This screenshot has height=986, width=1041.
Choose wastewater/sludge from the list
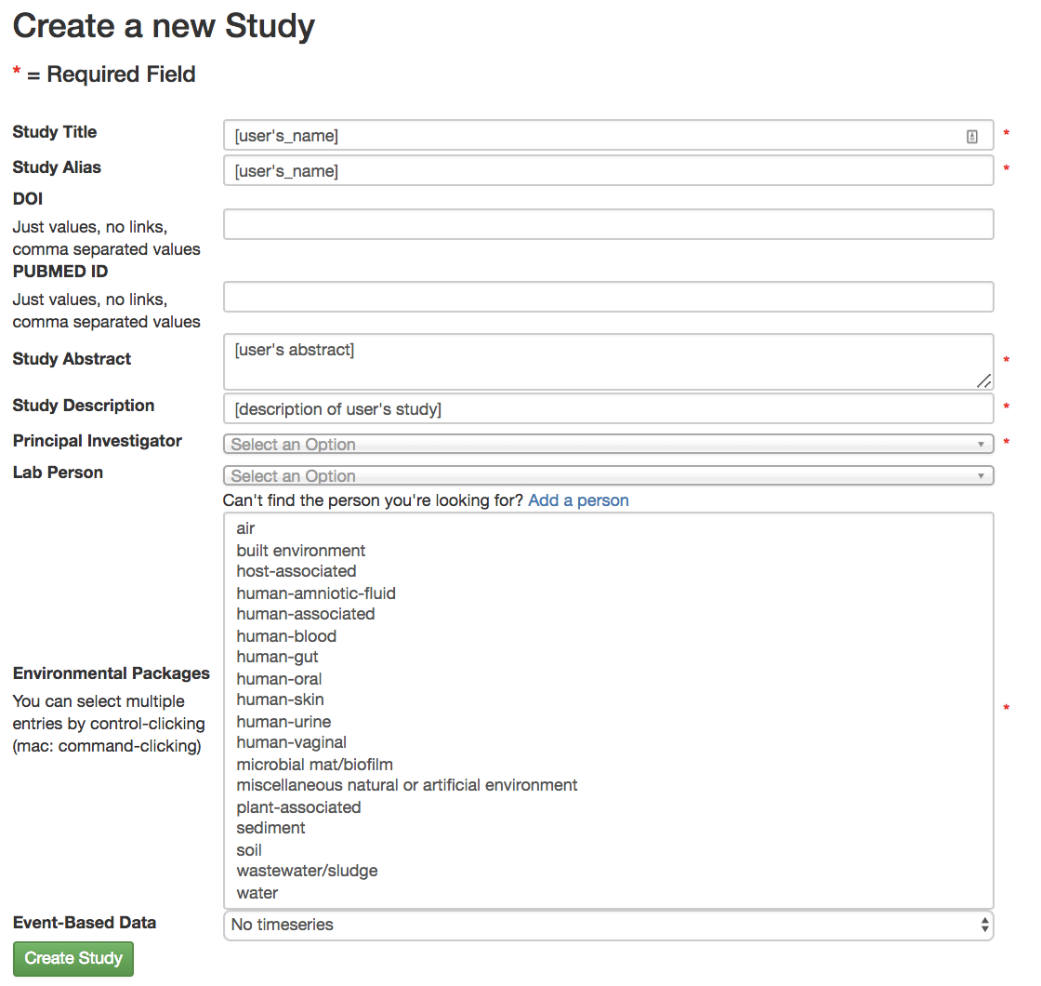pyautogui.click(x=307, y=871)
